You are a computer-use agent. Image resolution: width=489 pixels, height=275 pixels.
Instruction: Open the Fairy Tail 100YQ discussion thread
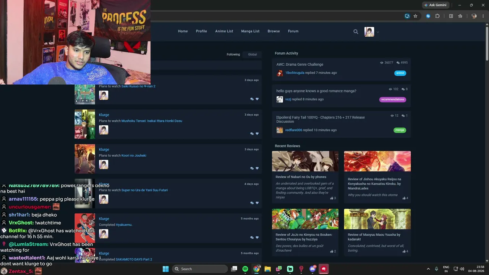pos(321,120)
